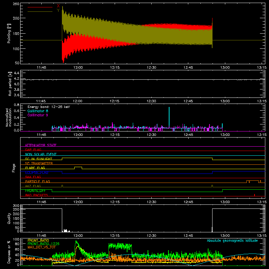
Task: Click the 'Roll period [s]' axis label
Action: point(10,84)
